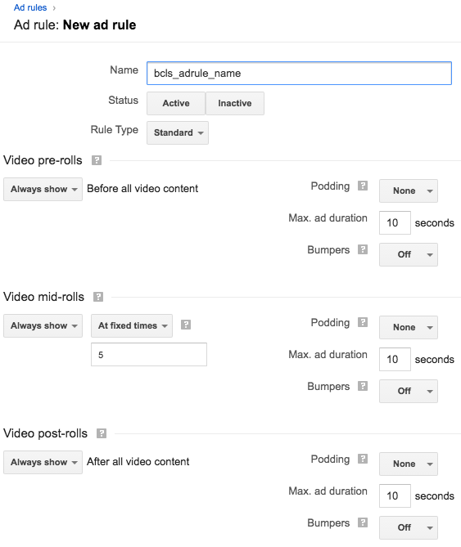Open post-rolls Always show dropdown
The height and width of the screenshot is (547, 461).
(x=43, y=462)
